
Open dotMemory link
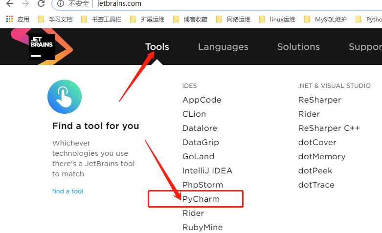click(x=322, y=157)
